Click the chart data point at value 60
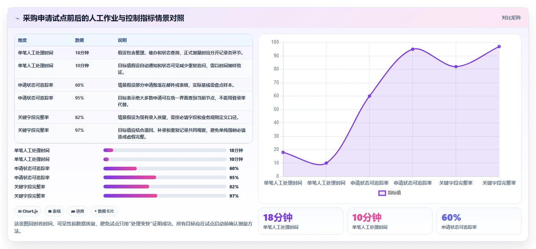This screenshot has width=536, height=249. (x=370, y=96)
